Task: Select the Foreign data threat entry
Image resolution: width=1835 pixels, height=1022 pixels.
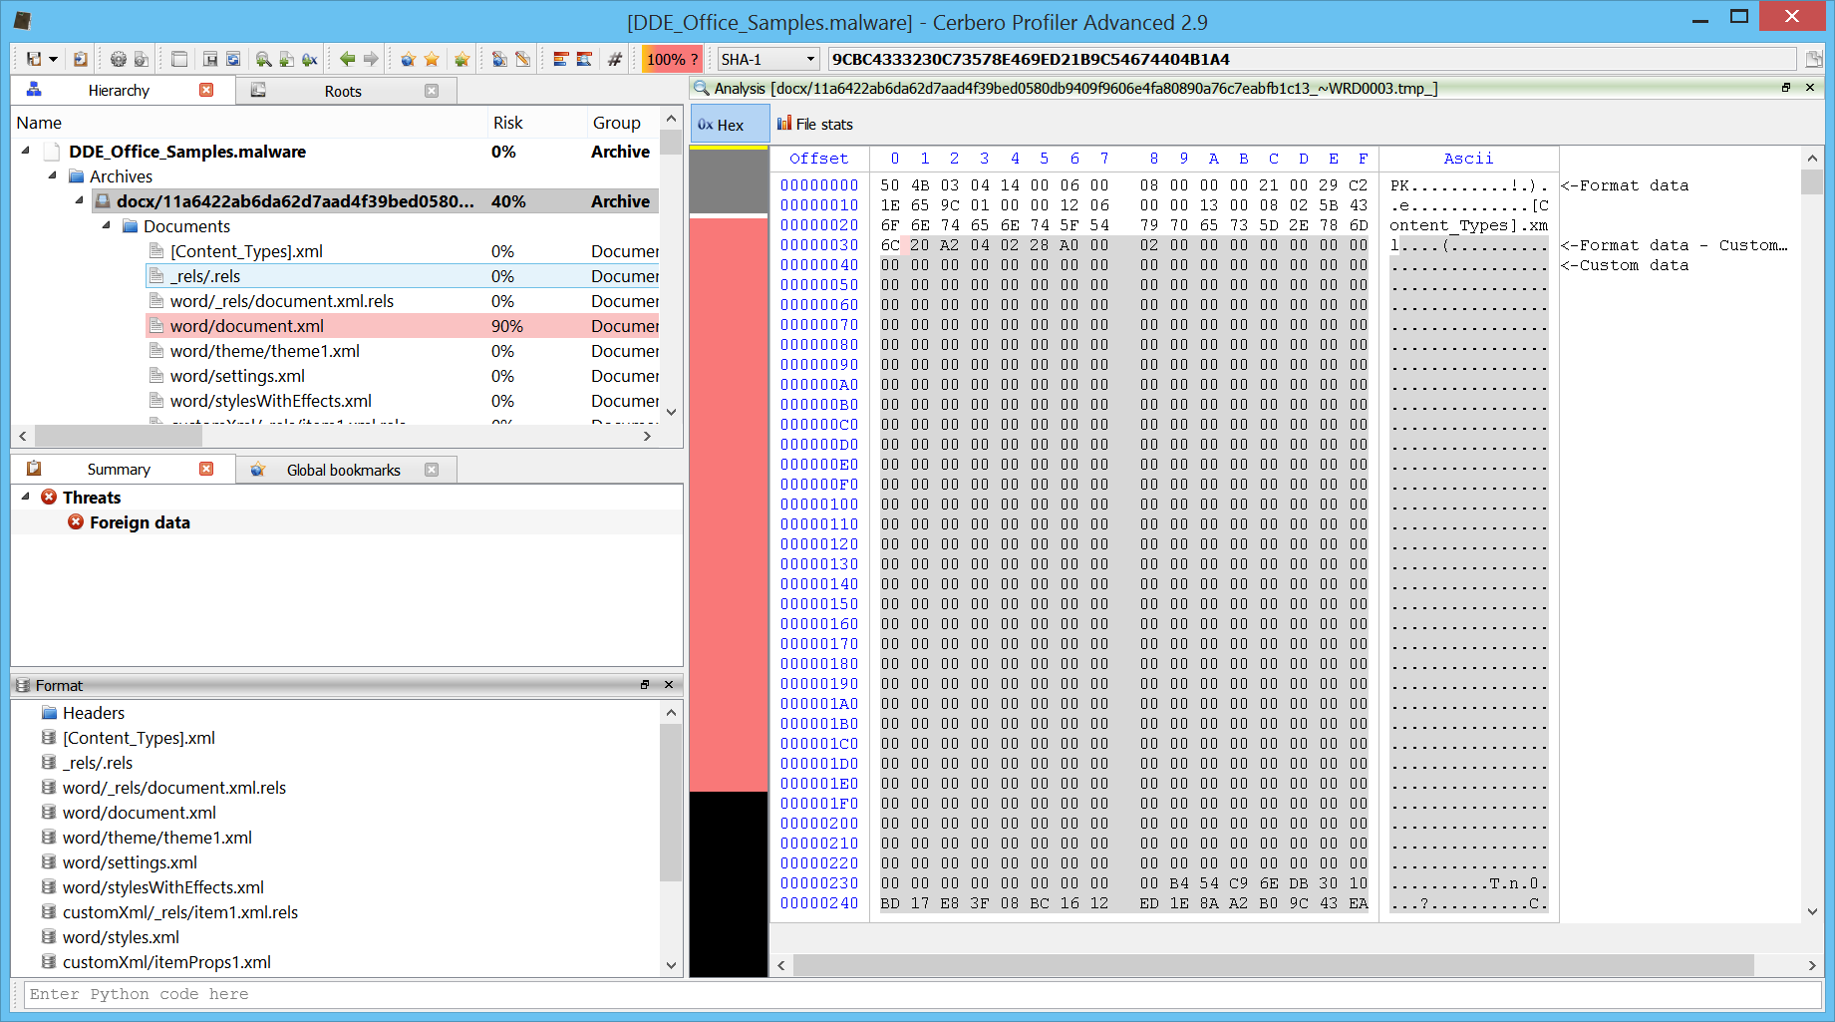Action: (140, 522)
